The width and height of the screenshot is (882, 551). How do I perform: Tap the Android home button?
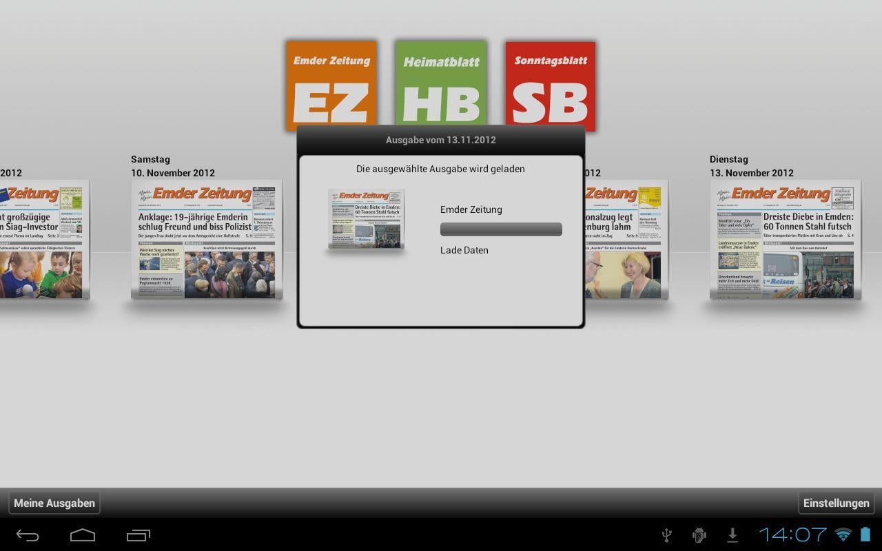coord(83,534)
